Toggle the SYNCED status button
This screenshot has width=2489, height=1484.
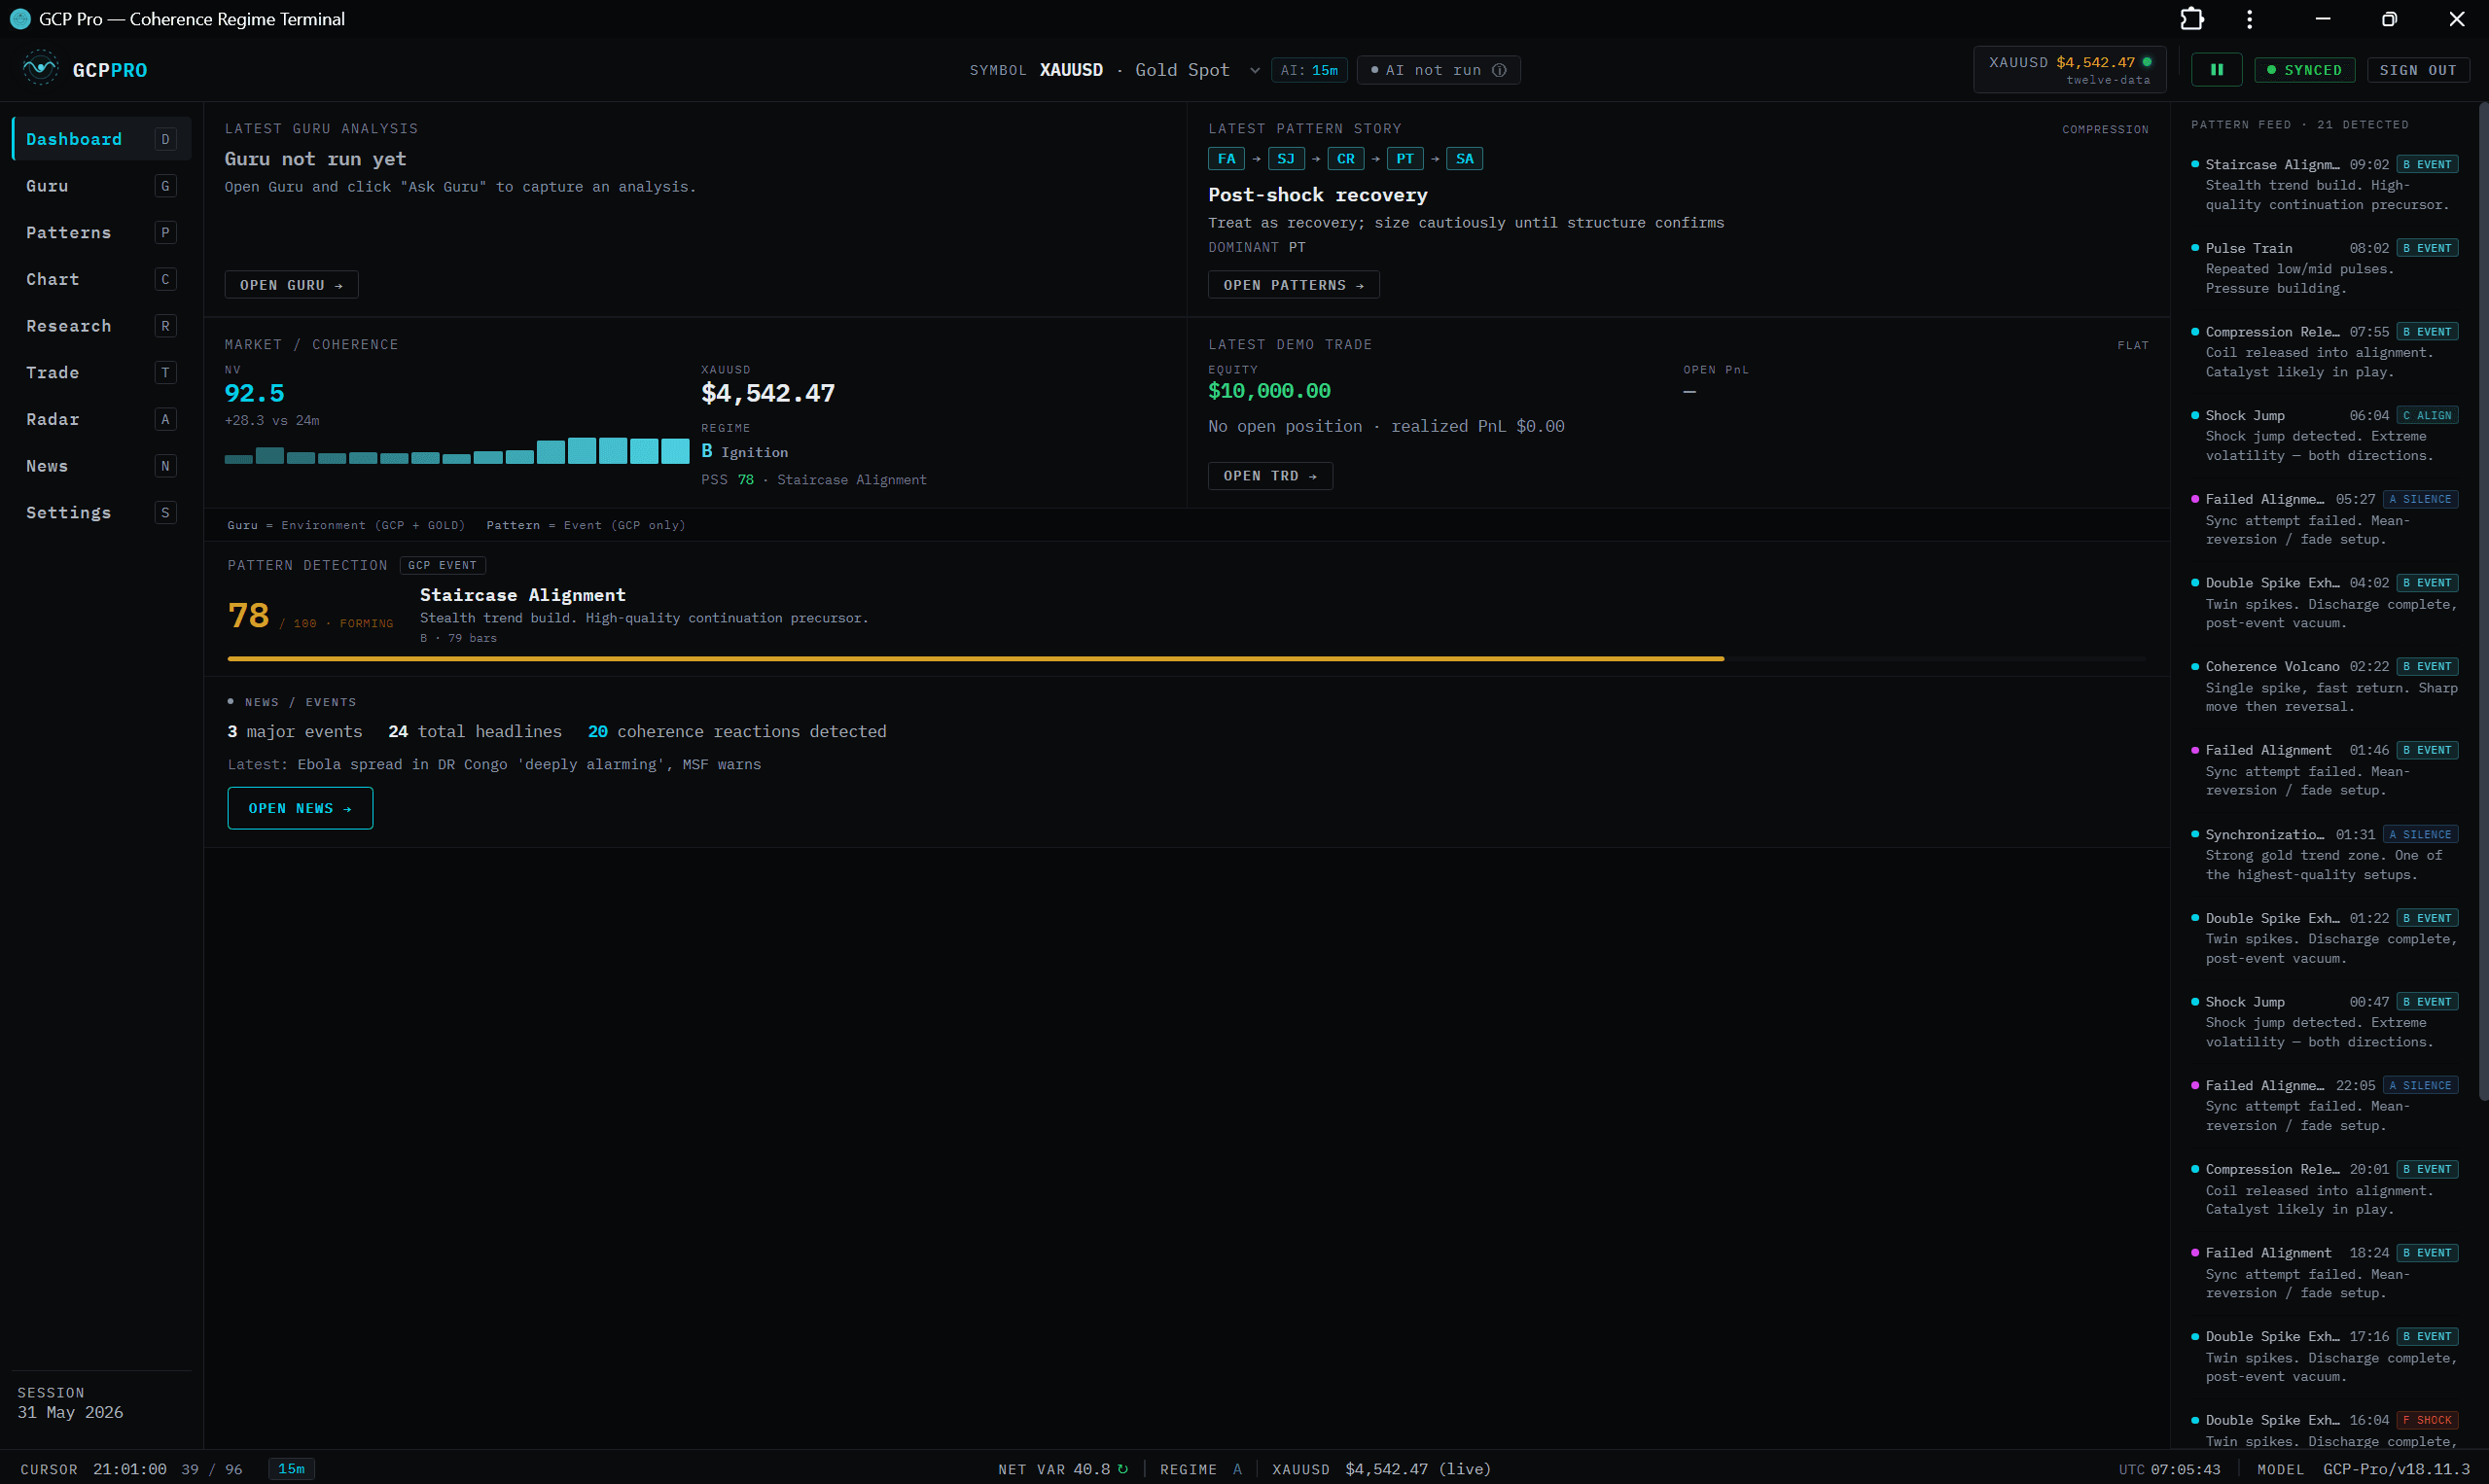2305,70
